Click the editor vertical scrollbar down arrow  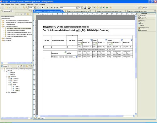[x=136, y=114]
